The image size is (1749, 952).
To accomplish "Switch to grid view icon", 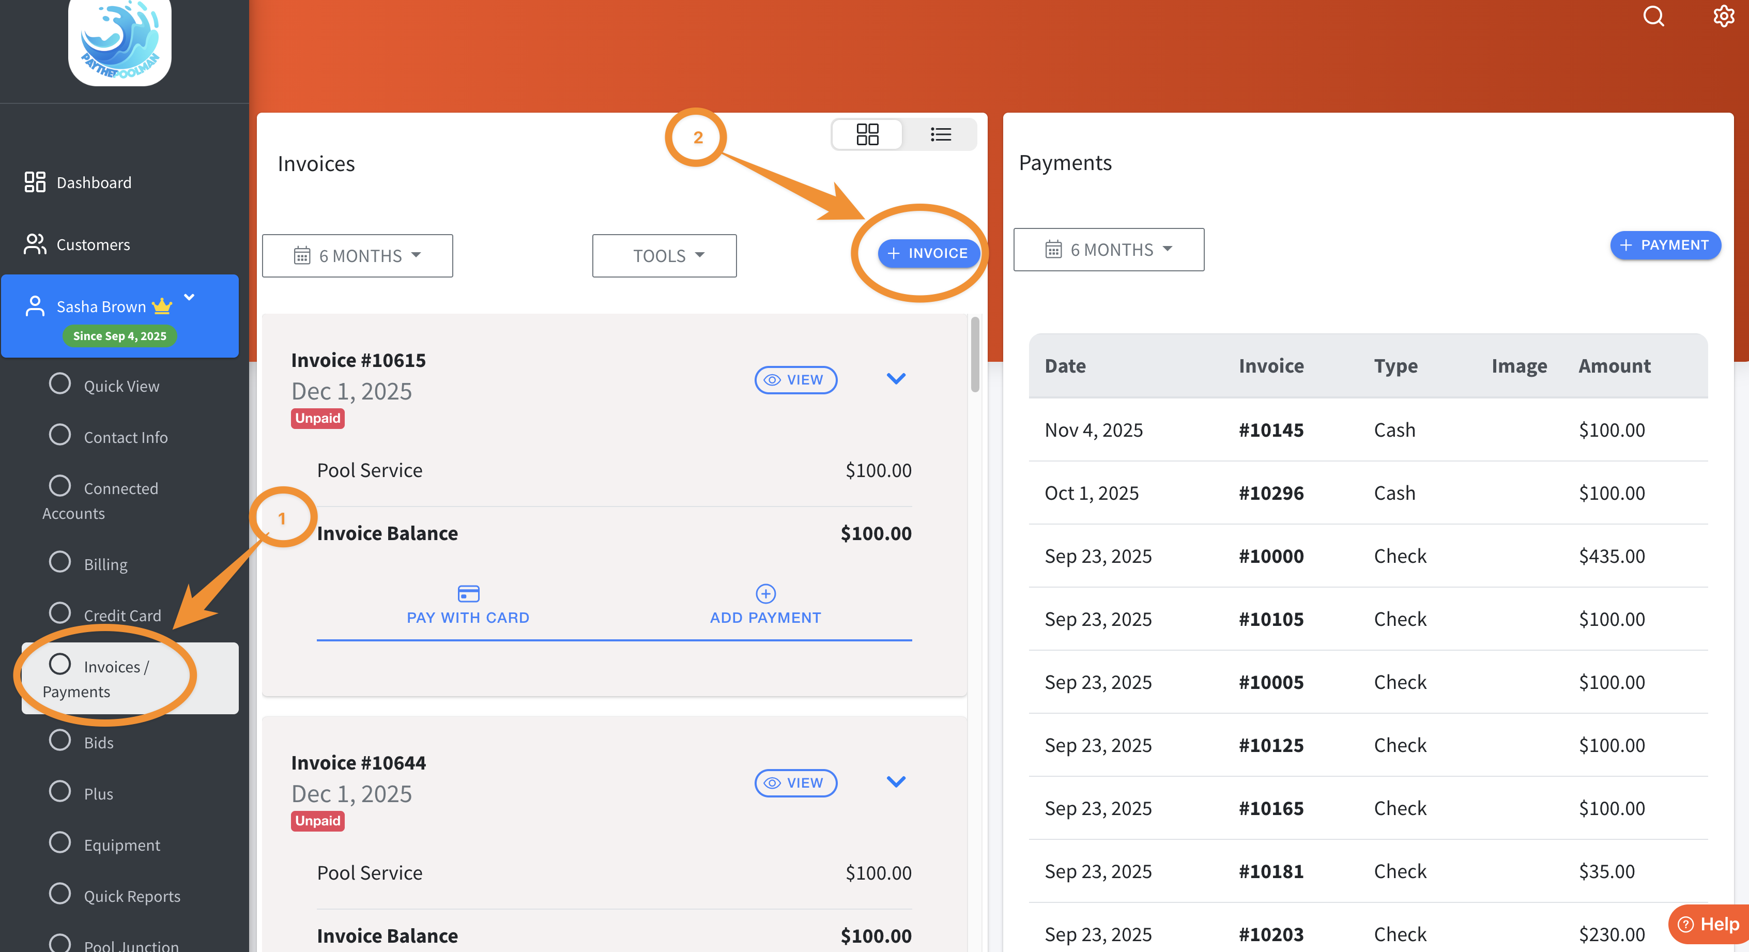I will [x=867, y=134].
